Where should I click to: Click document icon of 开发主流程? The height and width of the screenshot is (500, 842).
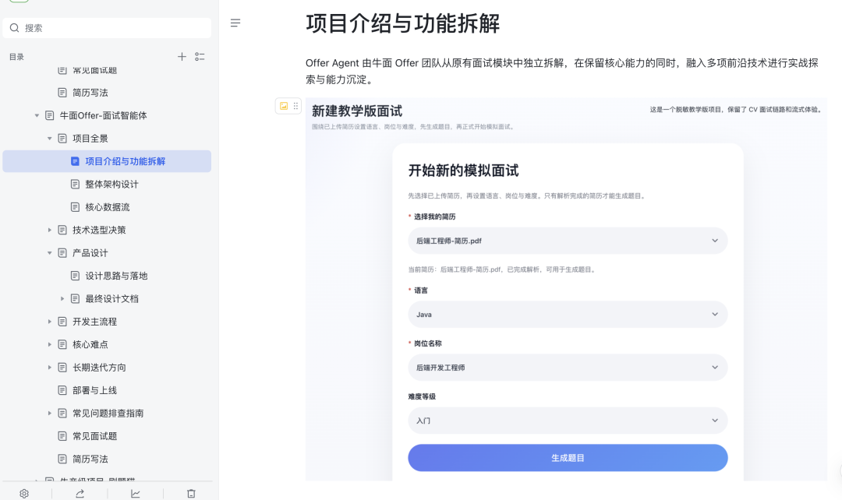pyautogui.click(x=62, y=322)
